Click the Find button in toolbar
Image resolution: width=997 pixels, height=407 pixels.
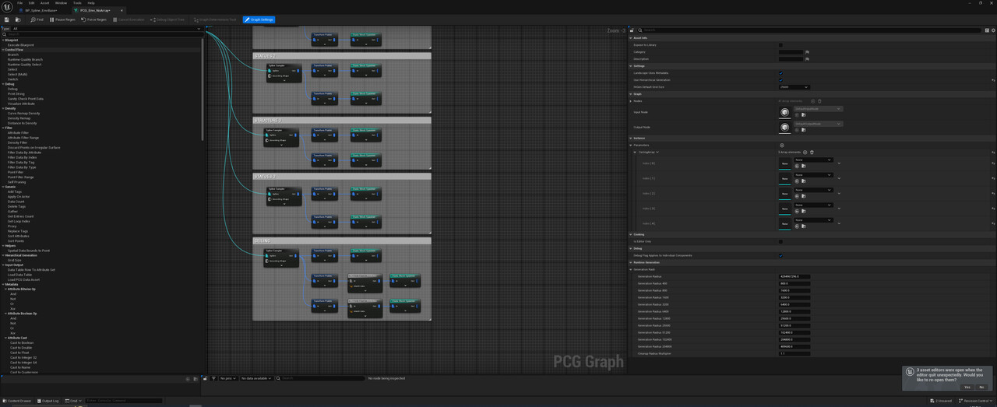[37, 19]
